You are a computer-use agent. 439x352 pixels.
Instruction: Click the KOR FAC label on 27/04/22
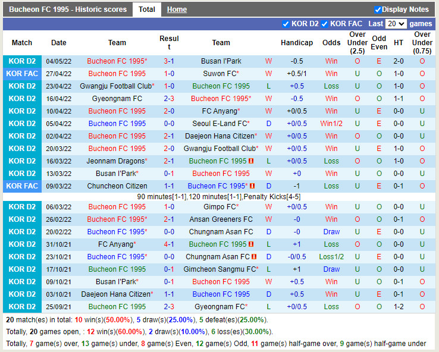pos(22,74)
